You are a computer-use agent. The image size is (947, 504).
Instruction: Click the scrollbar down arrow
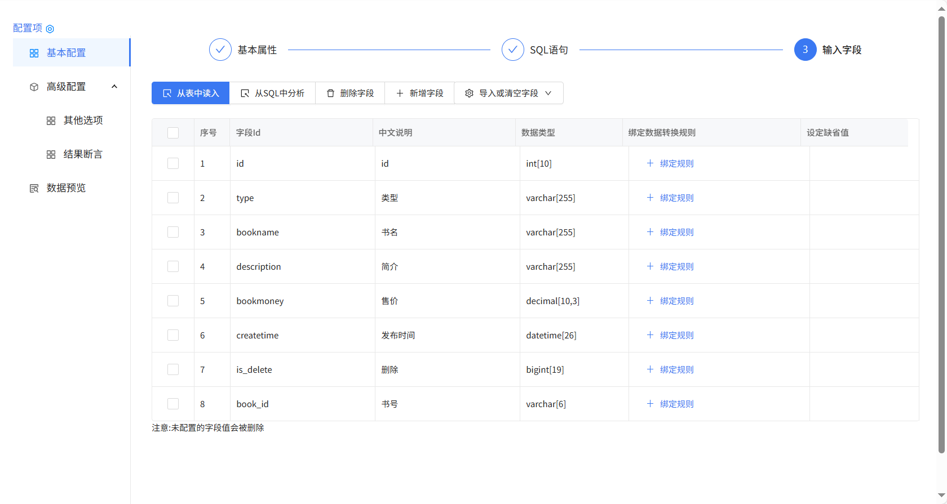click(x=941, y=496)
